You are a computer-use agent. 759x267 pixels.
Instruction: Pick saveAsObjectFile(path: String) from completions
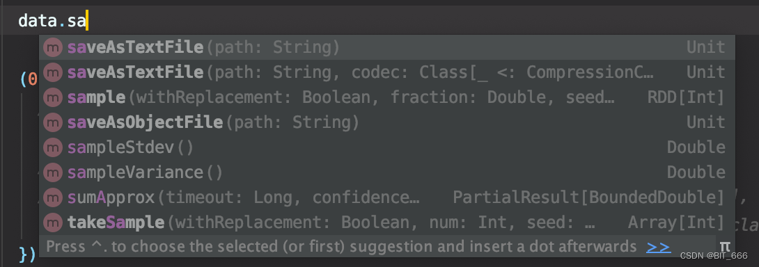point(386,122)
